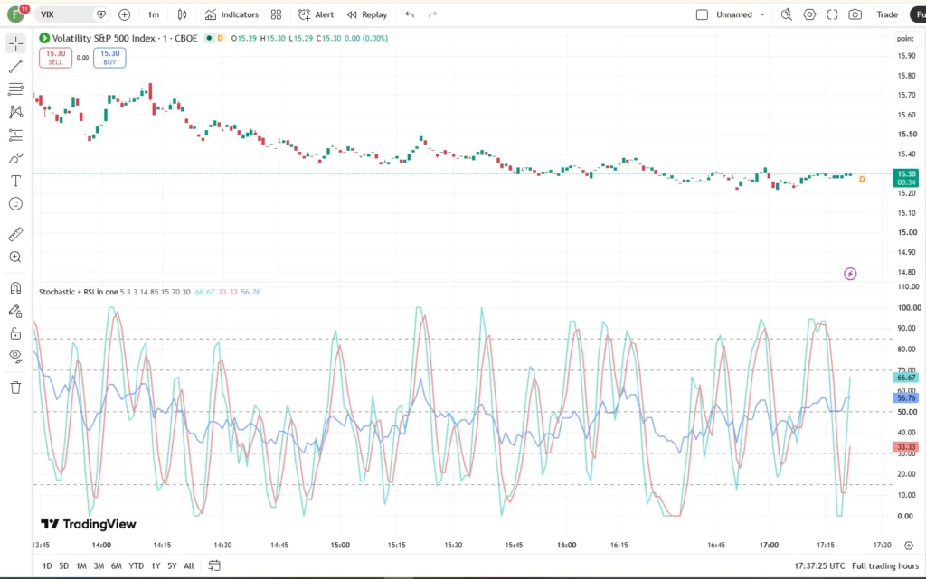This screenshot has height=579, width=926.
Task: Open the indicator templates grid
Action: pyautogui.click(x=276, y=14)
